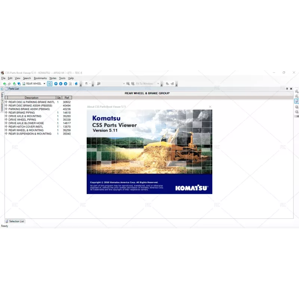The height and width of the screenshot is (299, 299).
Task: Click the blue circular up-arrow page icon
Action: 56,84
